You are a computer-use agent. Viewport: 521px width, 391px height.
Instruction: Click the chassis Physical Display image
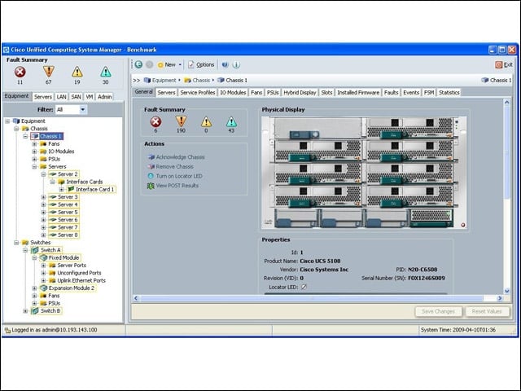click(x=364, y=172)
